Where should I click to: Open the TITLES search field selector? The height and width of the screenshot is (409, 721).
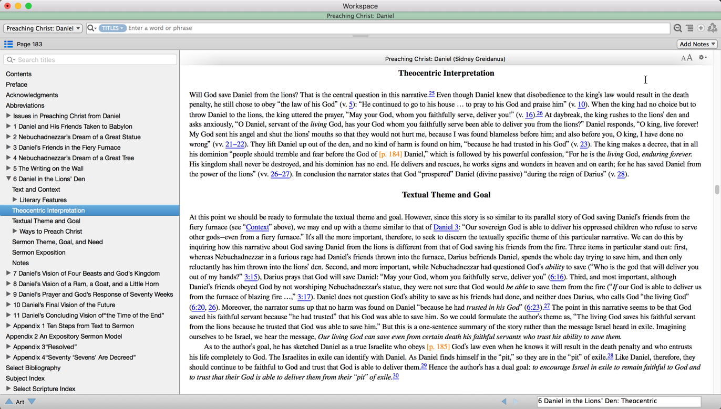click(x=112, y=28)
